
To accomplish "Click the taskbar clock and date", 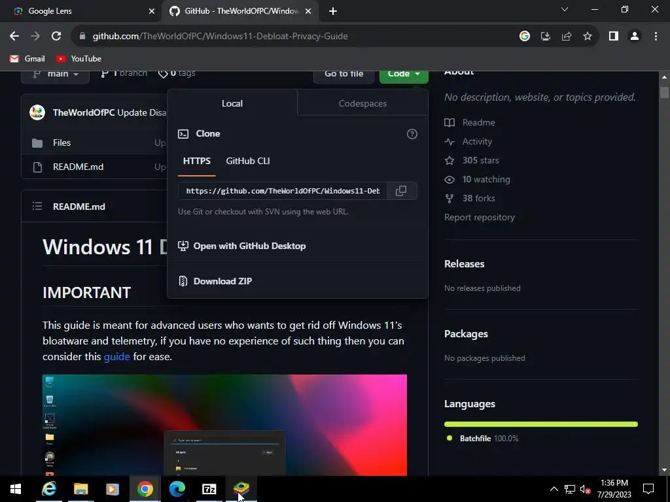I will pos(614,489).
